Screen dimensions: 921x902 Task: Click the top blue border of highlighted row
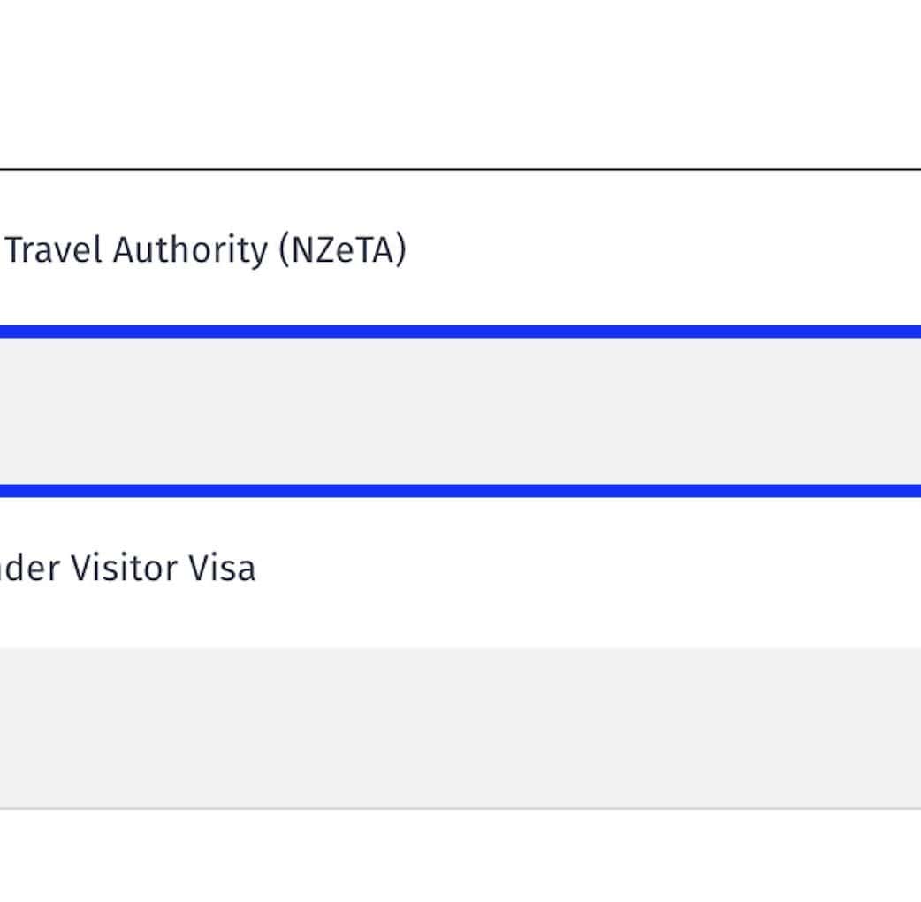460,332
